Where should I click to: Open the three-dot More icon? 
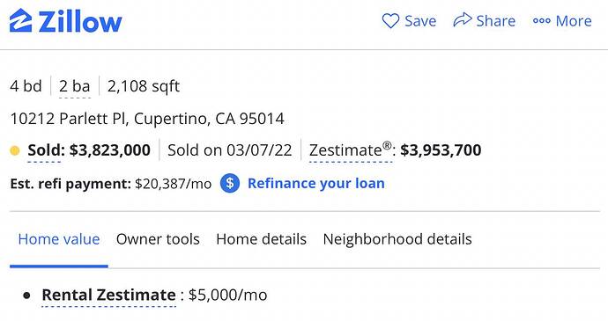tap(542, 21)
